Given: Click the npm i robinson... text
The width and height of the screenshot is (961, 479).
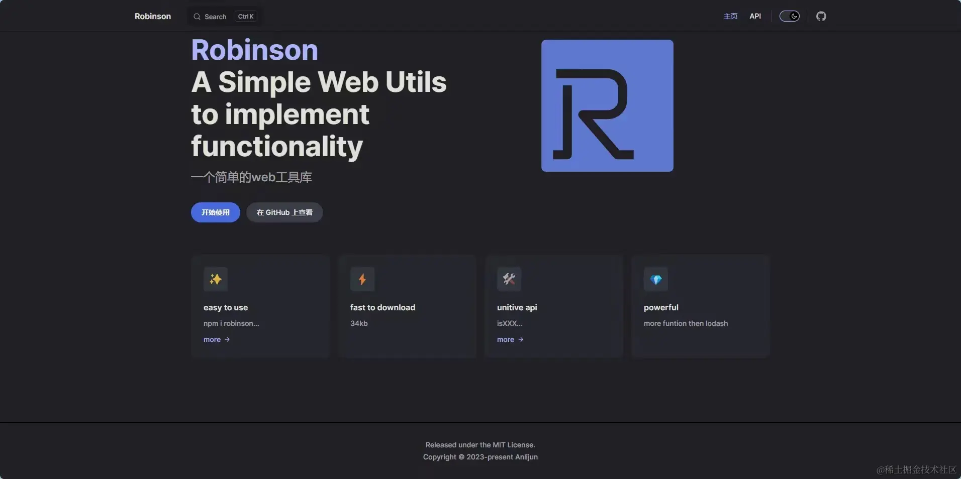Looking at the screenshot, I should [231, 323].
